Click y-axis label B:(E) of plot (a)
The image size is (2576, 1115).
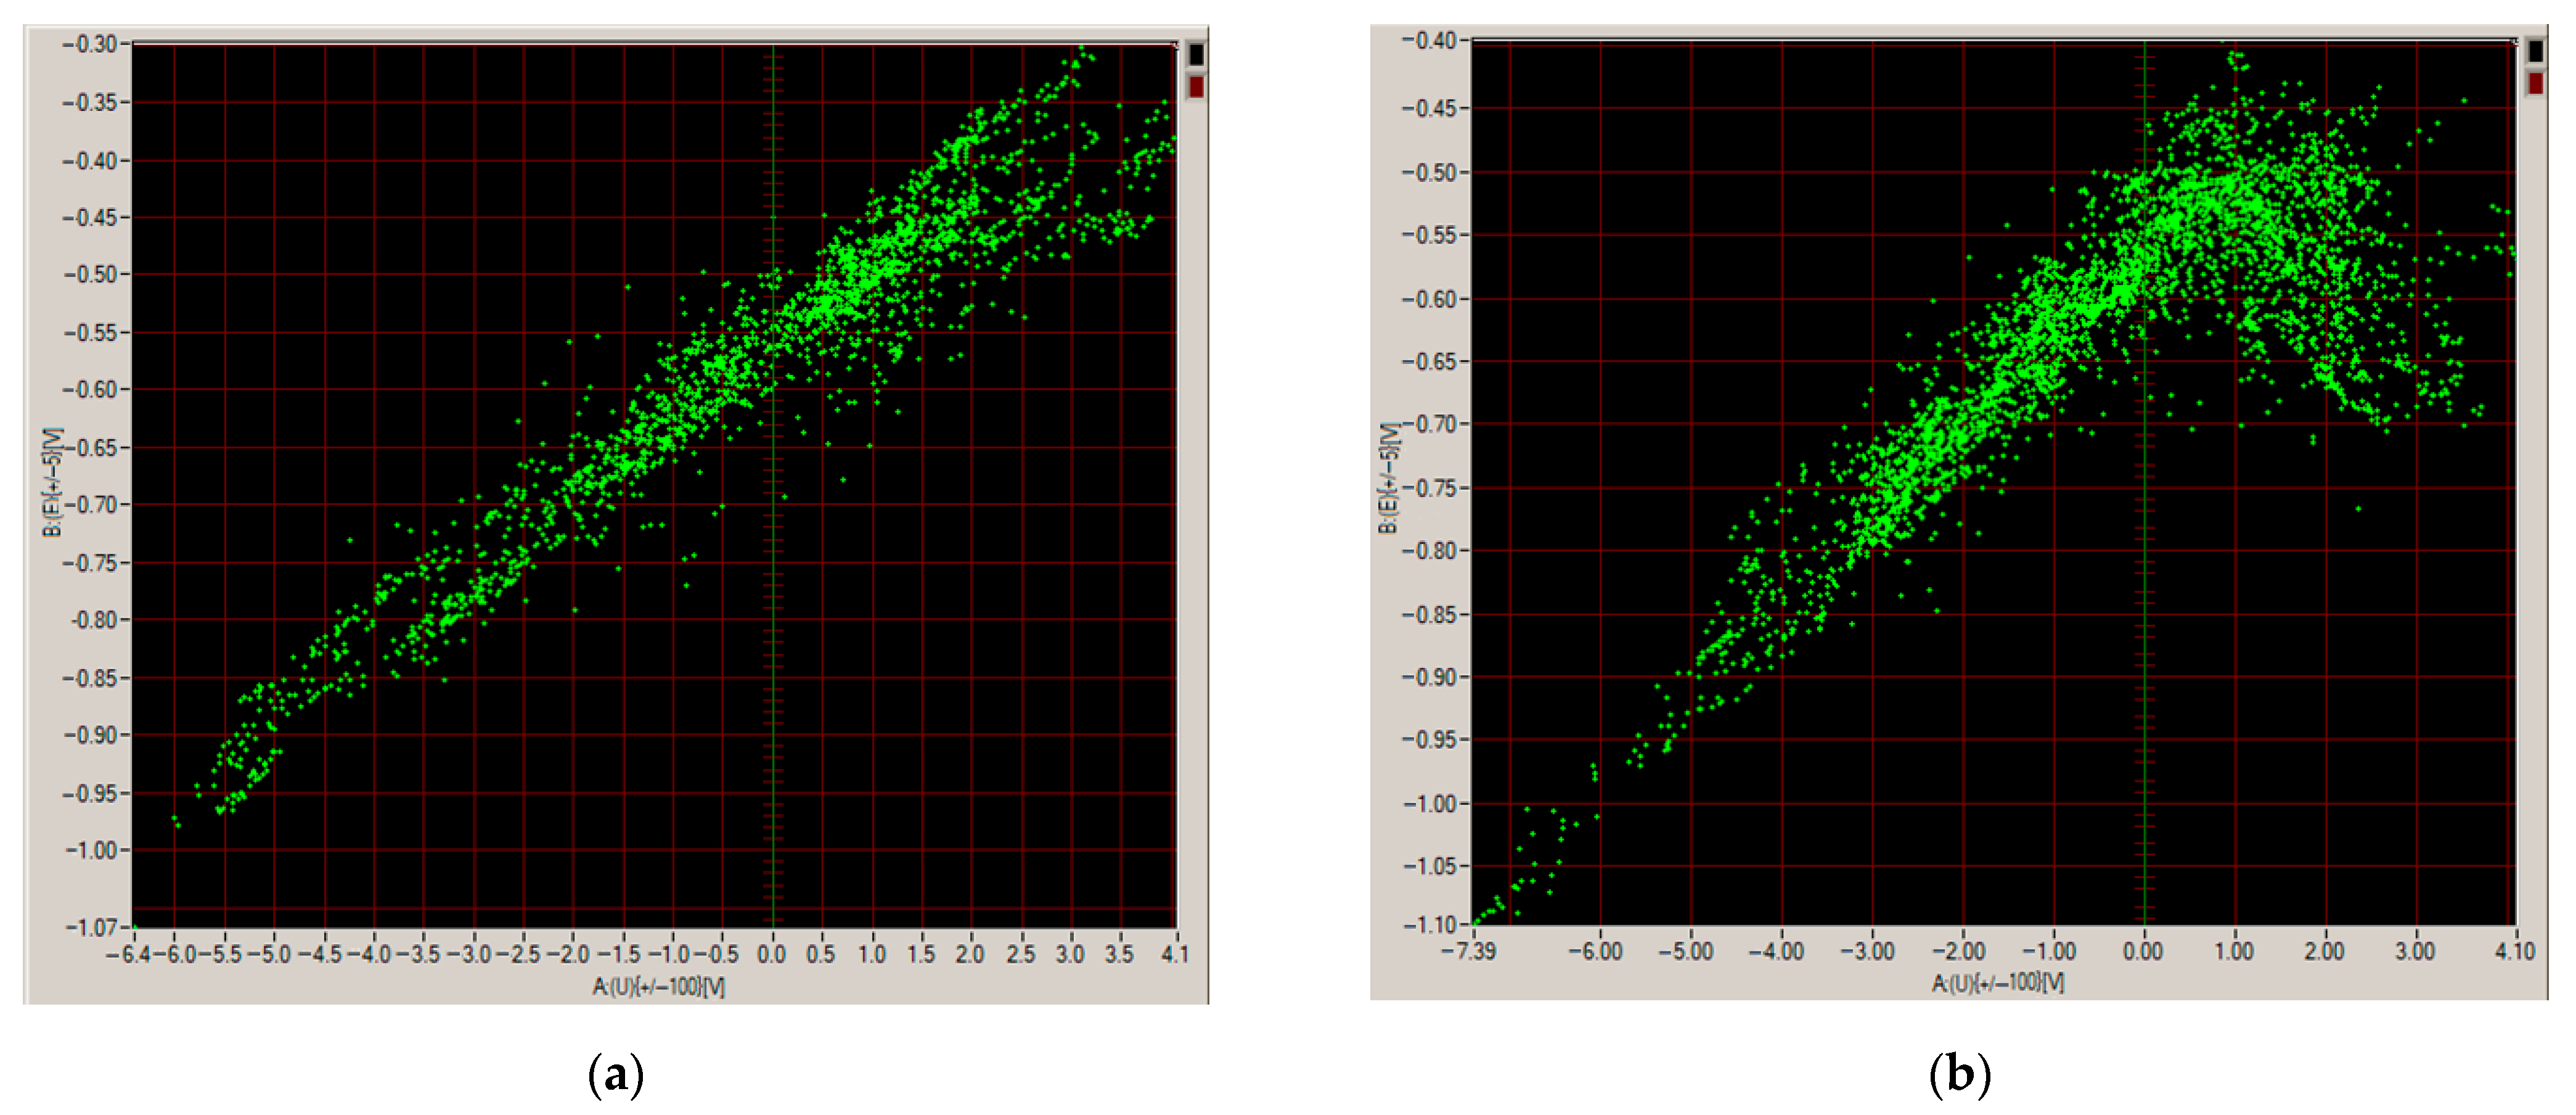pyautogui.click(x=52, y=482)
